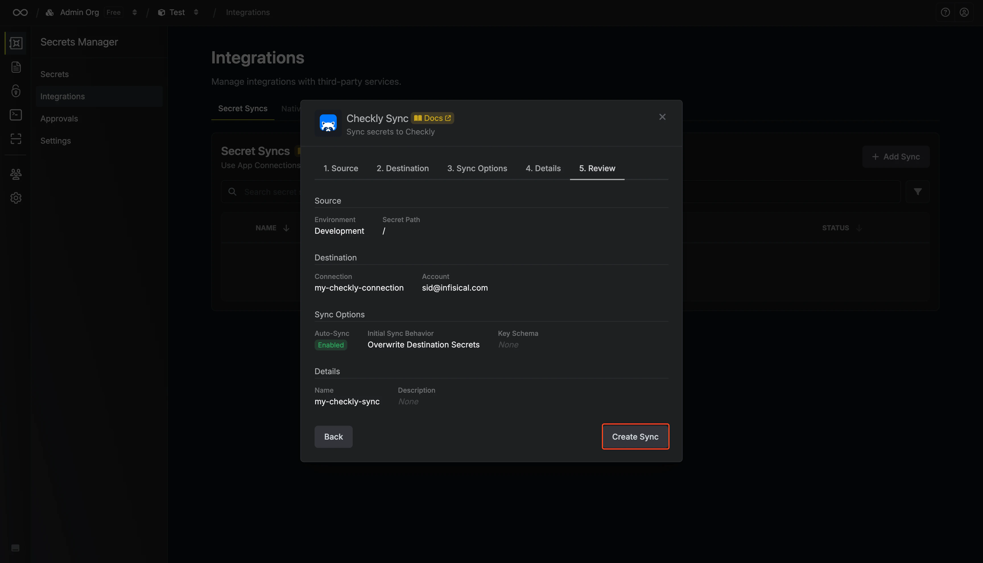Click the Admin Org breadcrumb label
Screen dimensions: 983x563
click(x=79, y=13)
